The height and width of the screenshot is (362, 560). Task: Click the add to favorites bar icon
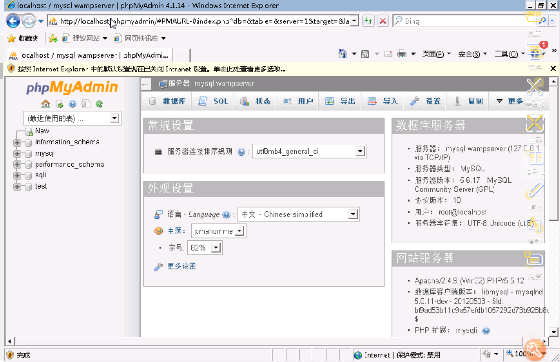point(53,38)
